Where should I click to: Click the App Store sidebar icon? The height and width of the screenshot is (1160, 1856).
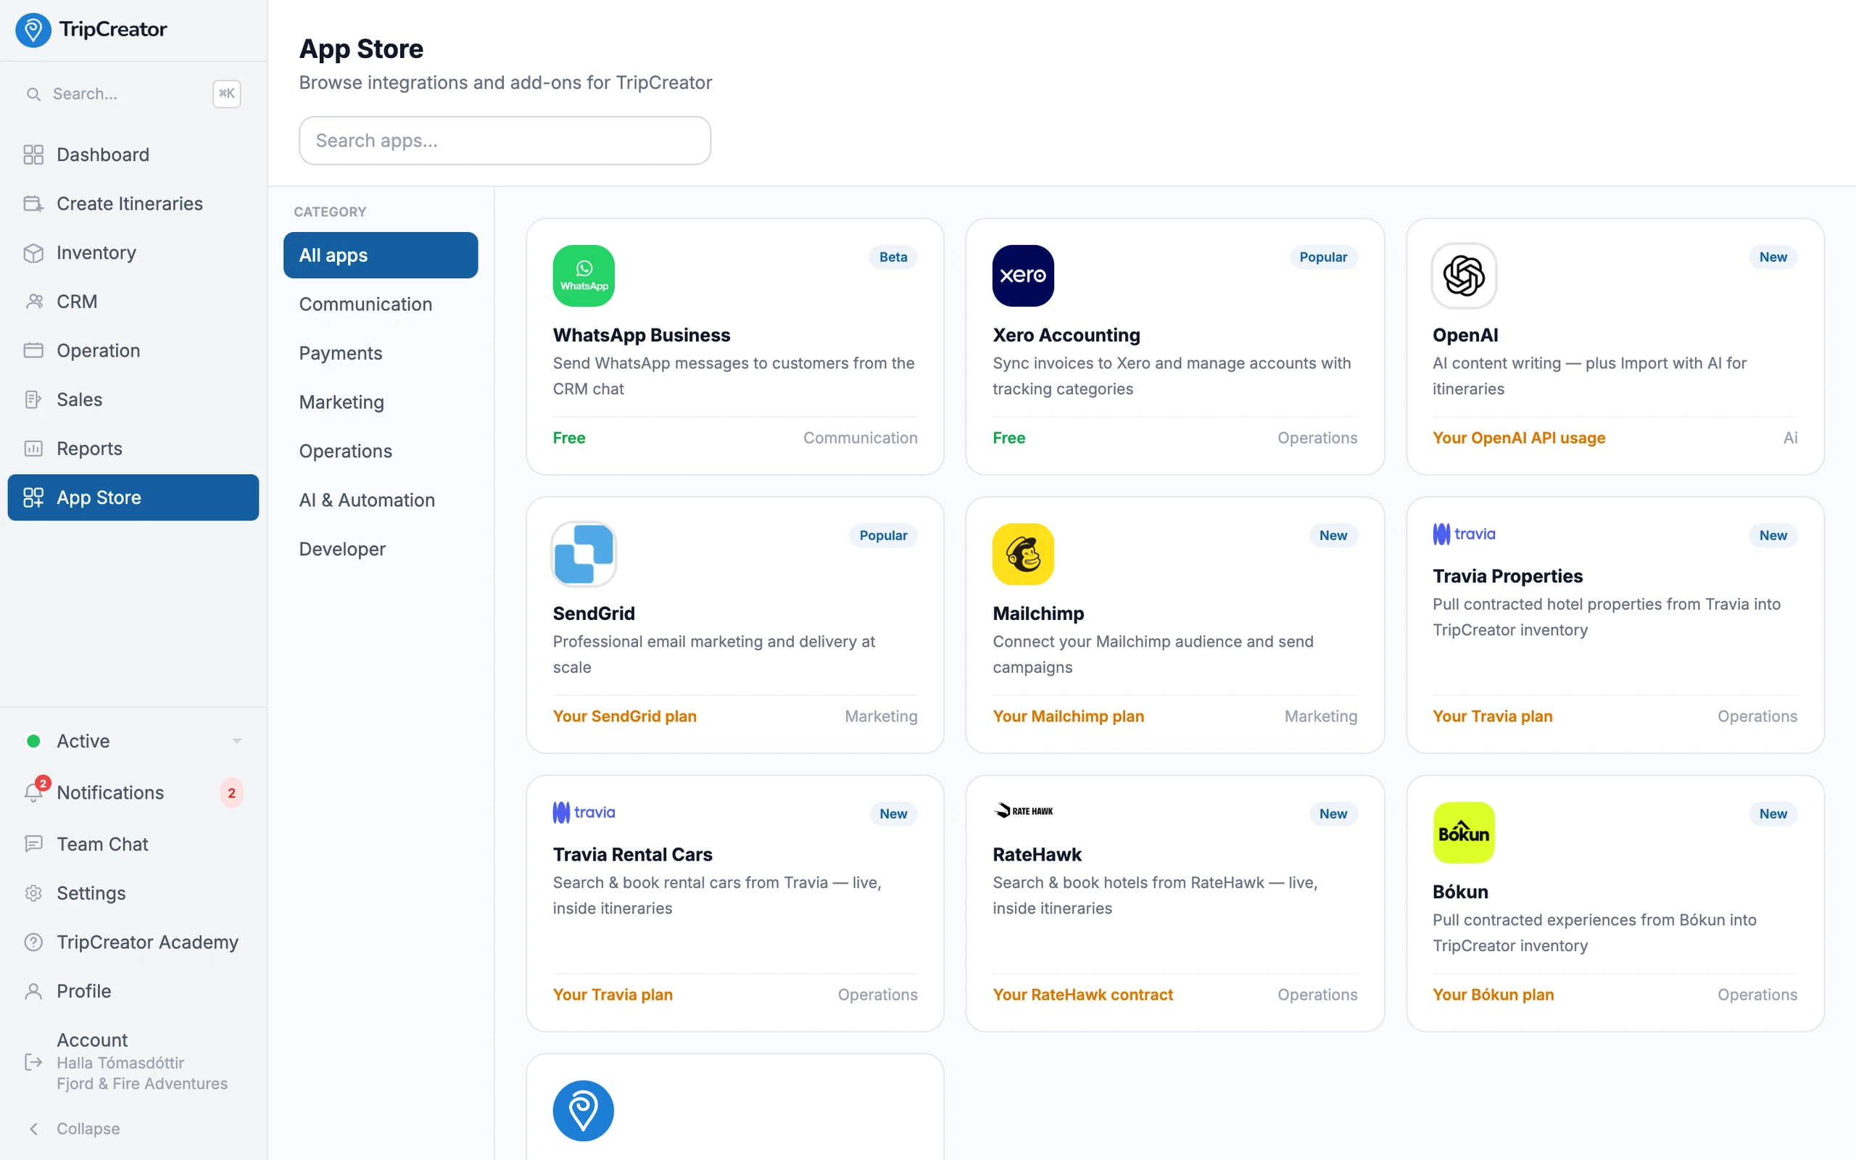(x=33, y=497)
